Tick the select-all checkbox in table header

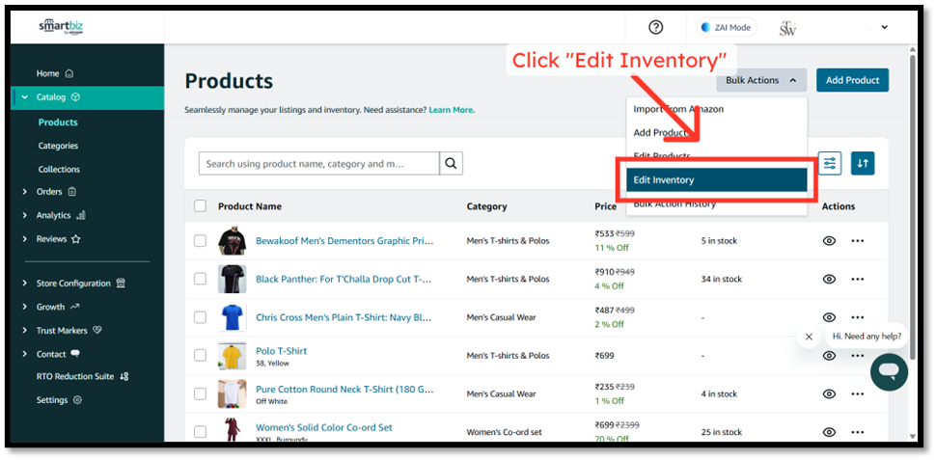pyautogui.click(x=200, y=206)
